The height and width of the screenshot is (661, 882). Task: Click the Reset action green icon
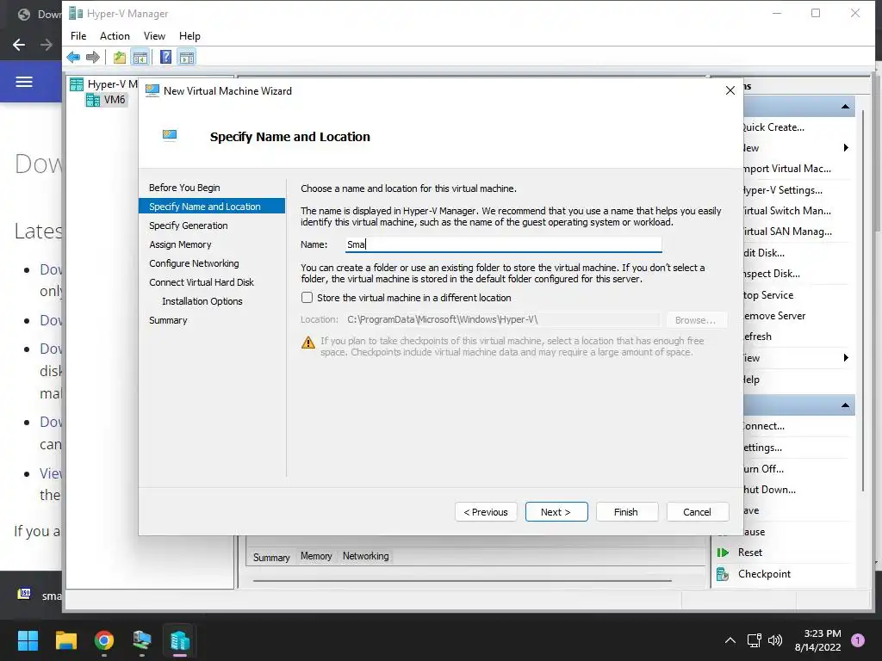pos(723,553)
